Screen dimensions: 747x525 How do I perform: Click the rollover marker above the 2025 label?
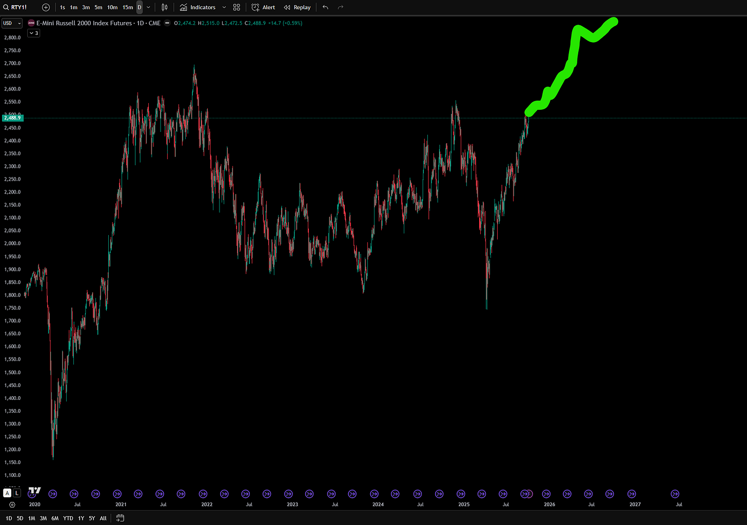460,494
